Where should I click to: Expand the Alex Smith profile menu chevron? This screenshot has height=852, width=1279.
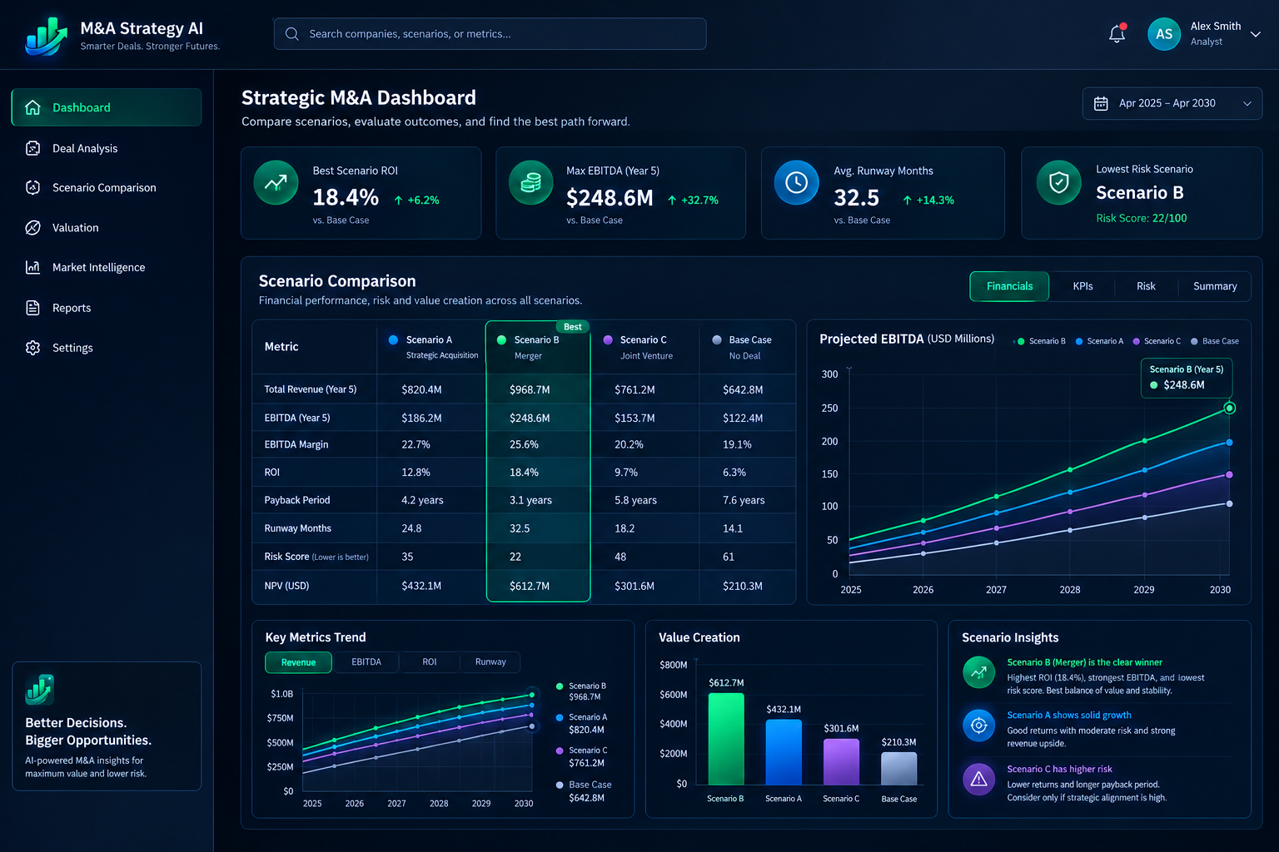[1256, 34]
